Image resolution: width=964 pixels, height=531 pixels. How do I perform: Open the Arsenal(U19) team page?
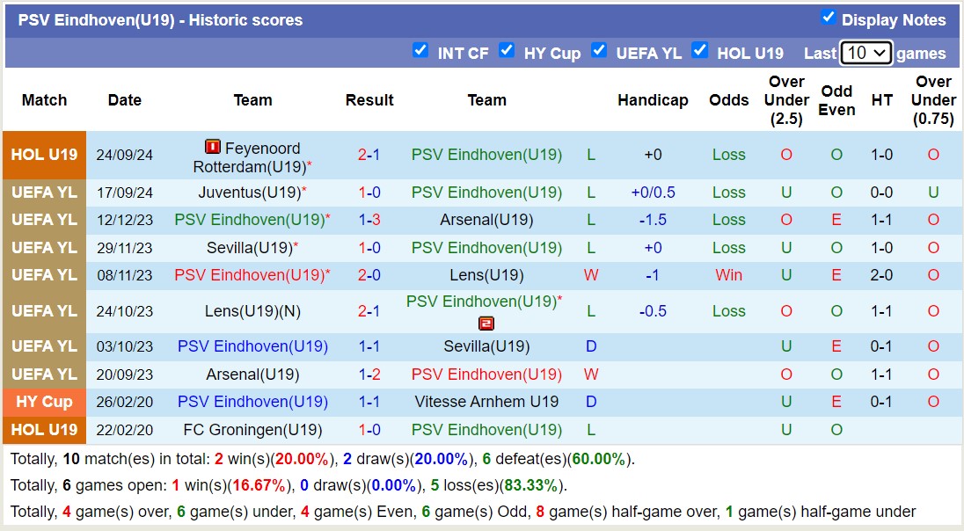click(486, 220)
